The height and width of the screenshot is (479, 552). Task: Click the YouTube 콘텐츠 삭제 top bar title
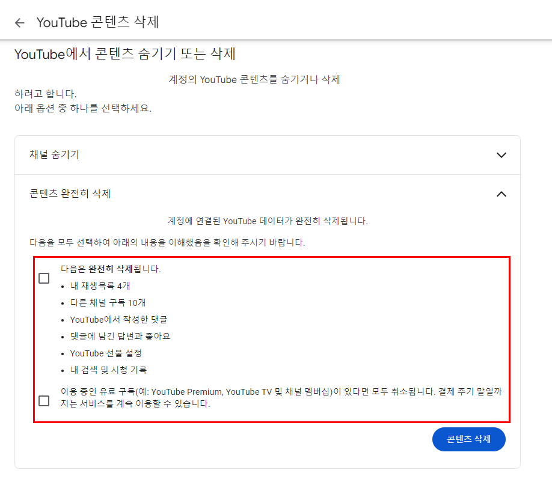pos(98,22)
